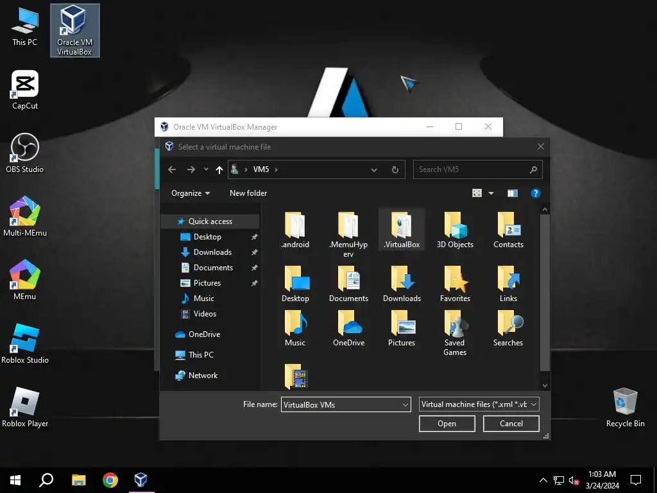Open the Searches folder
The image size is (657, 493).
508,328
